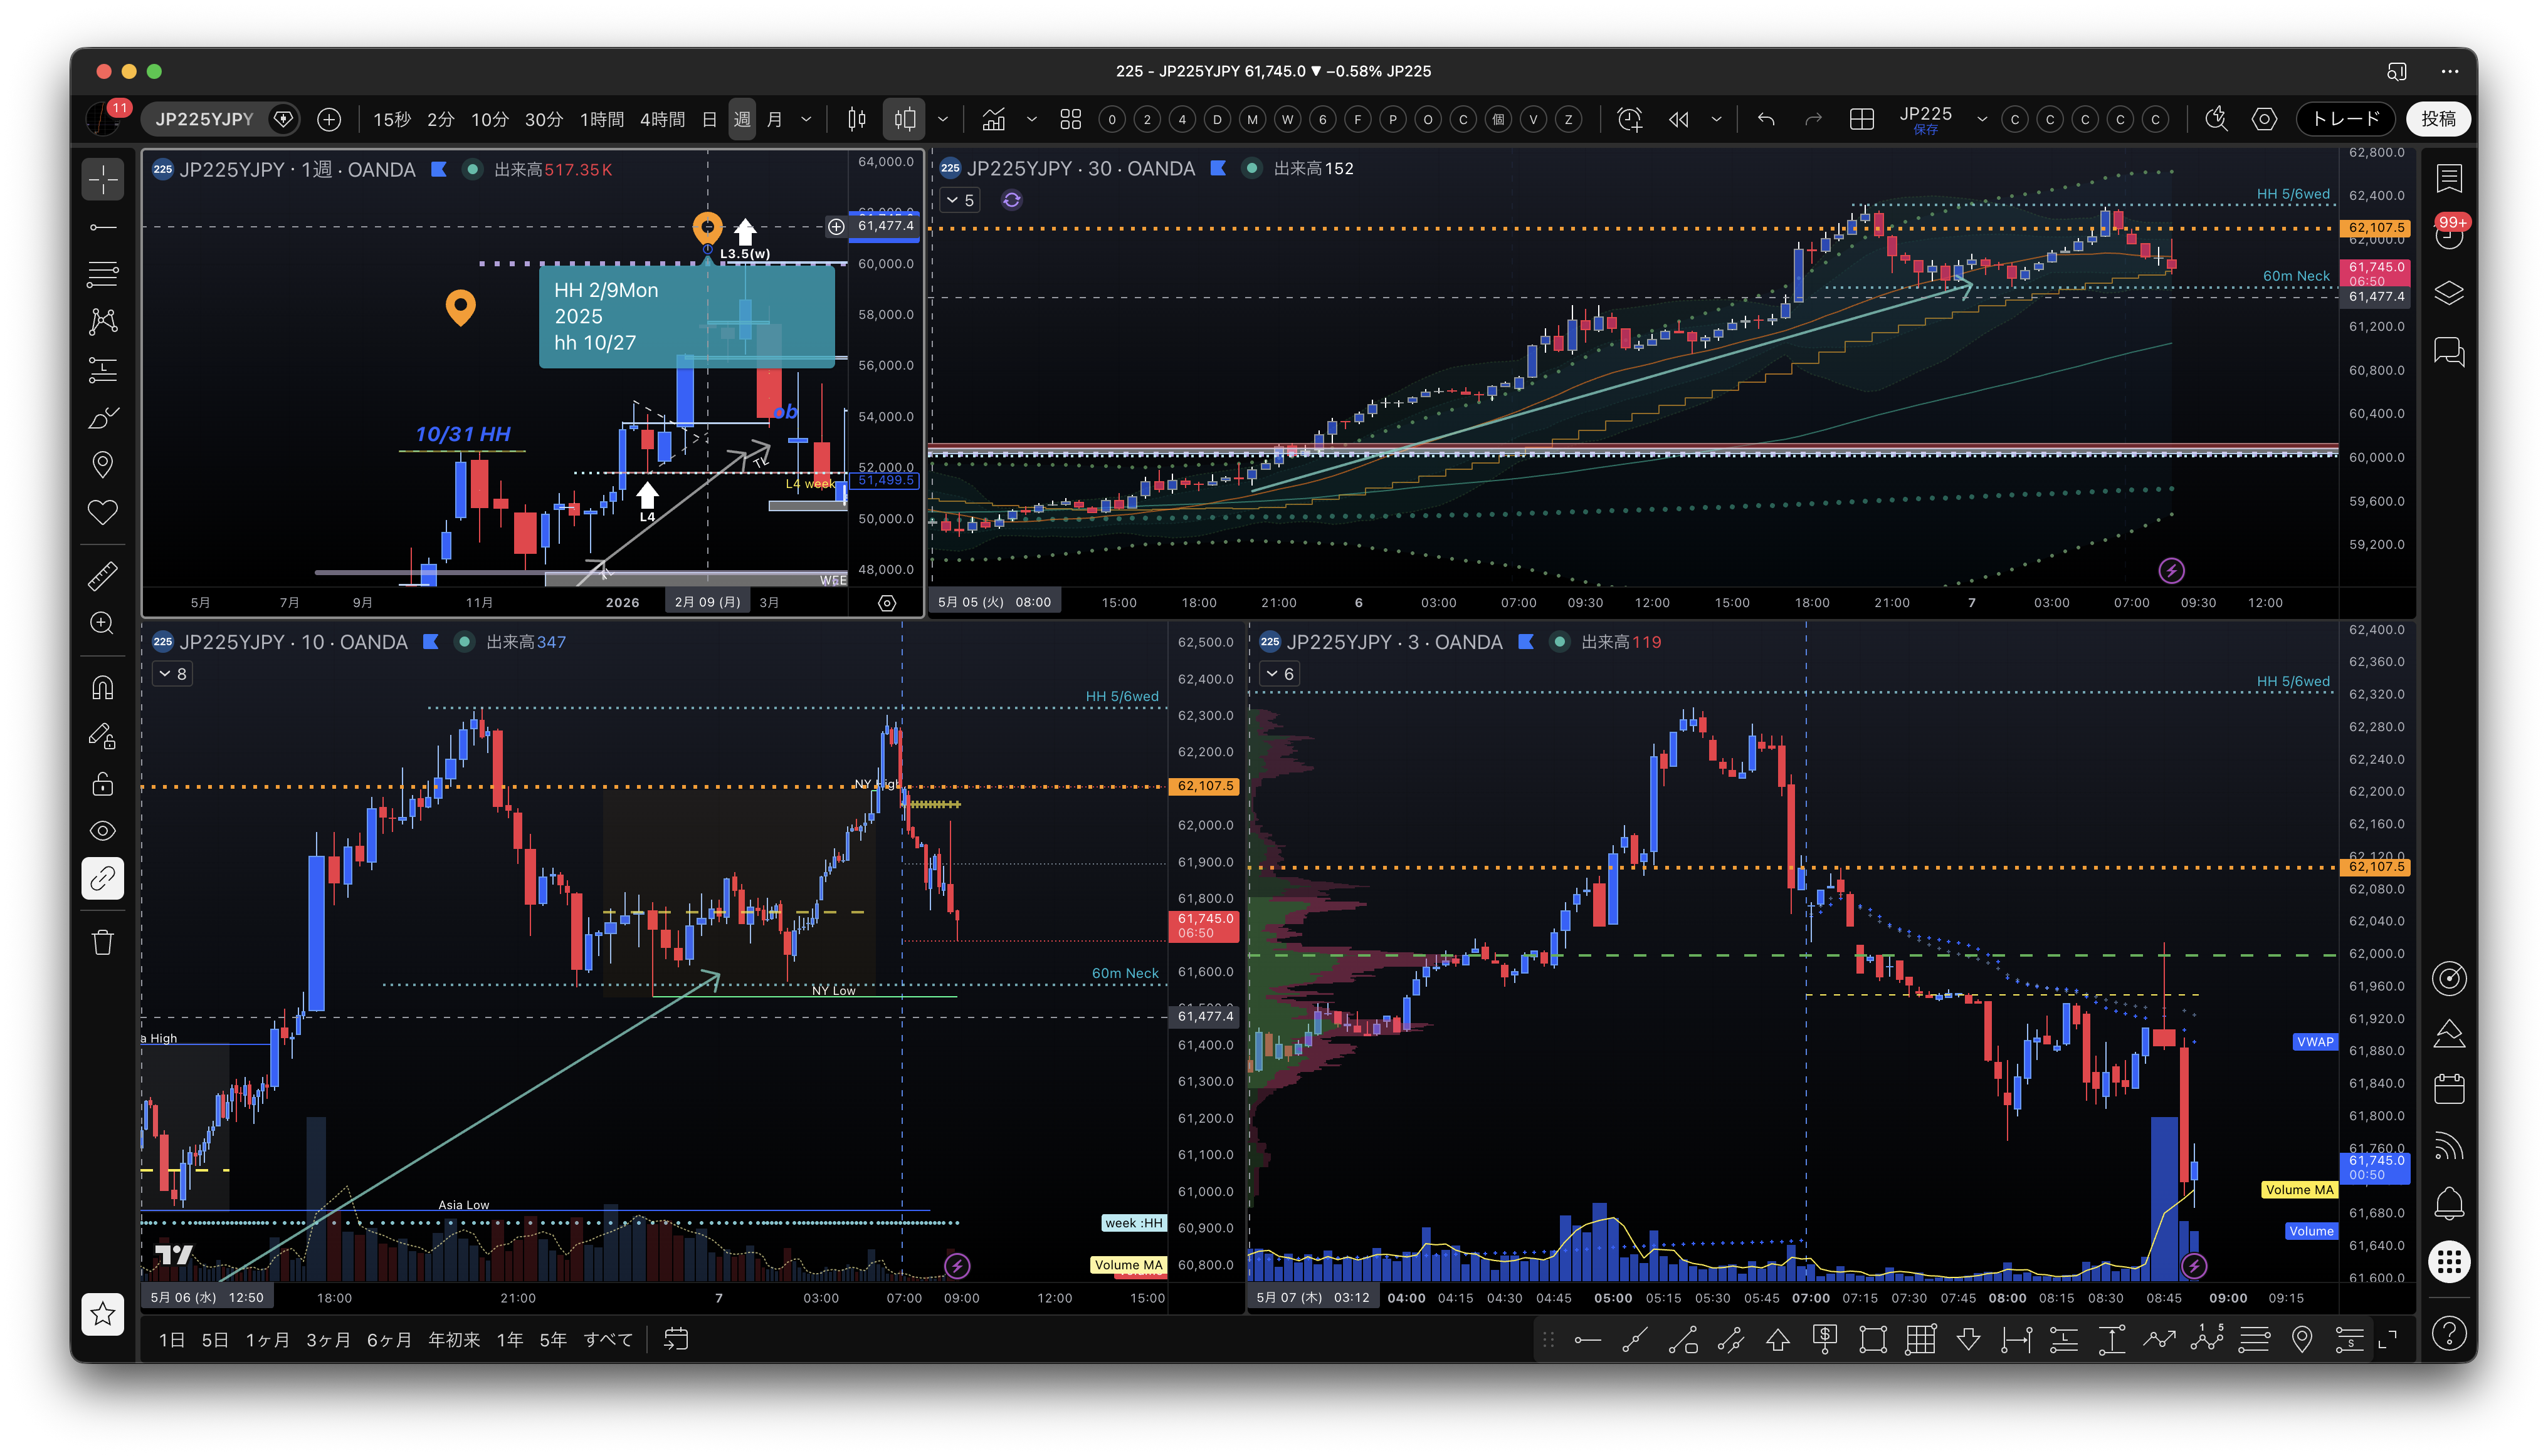This screenshot has width=2548, height=1456.
Task: Select the long position tool in bottom toolbar
Action: (x=2063, y=1339)
